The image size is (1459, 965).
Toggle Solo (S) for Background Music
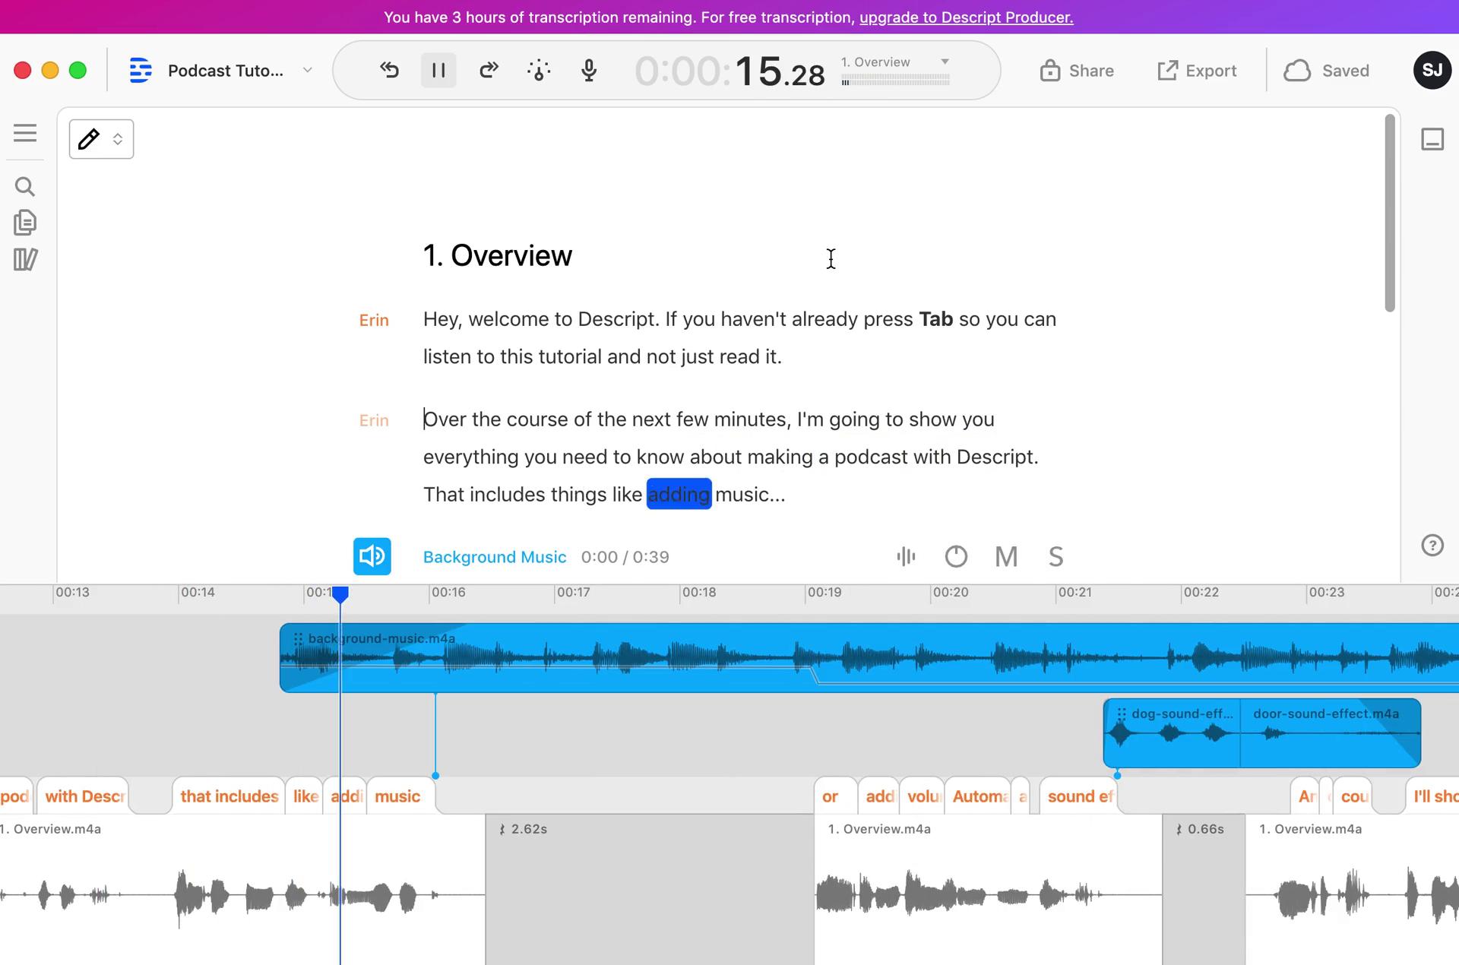click(1055, 557)
